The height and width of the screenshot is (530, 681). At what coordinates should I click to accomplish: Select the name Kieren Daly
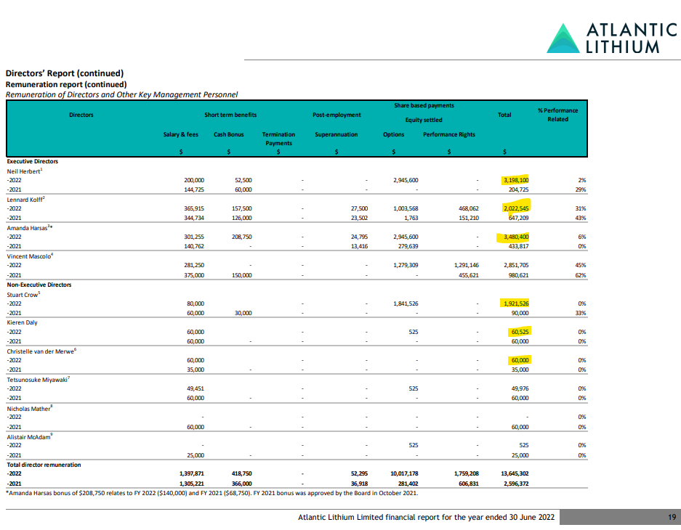click(22, 322)
